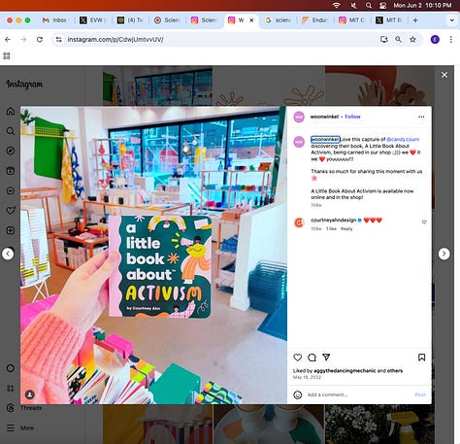Open emoji picker in comment box
Screen dimensions: 460x444
pos(298,394)
